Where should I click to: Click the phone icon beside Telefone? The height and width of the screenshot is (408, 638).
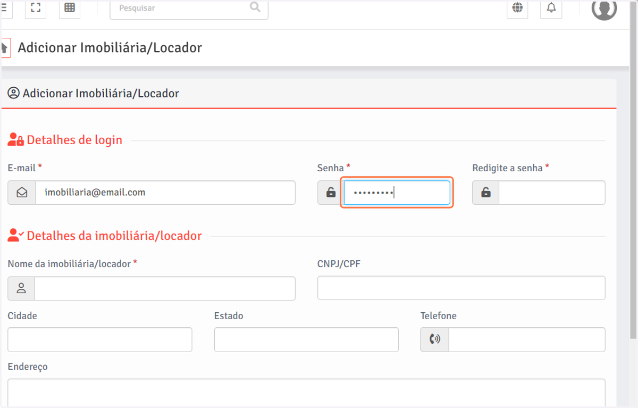coord(435,339)
